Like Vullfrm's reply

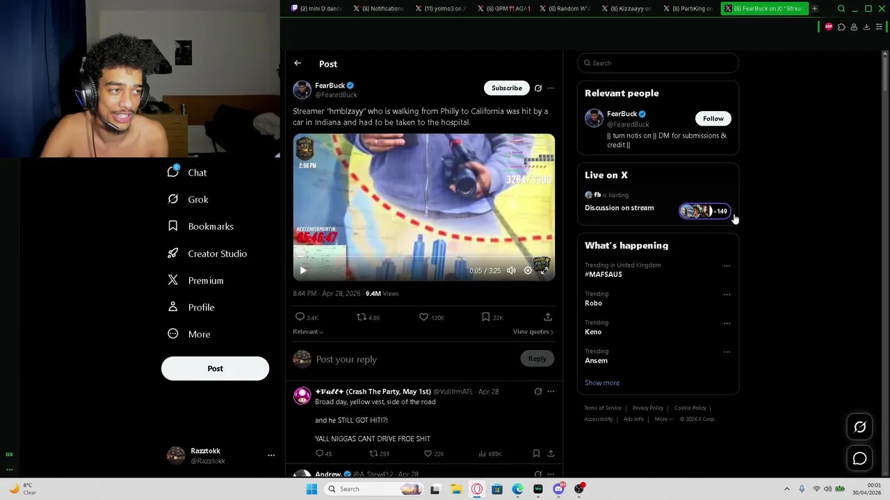pos(433,453)
